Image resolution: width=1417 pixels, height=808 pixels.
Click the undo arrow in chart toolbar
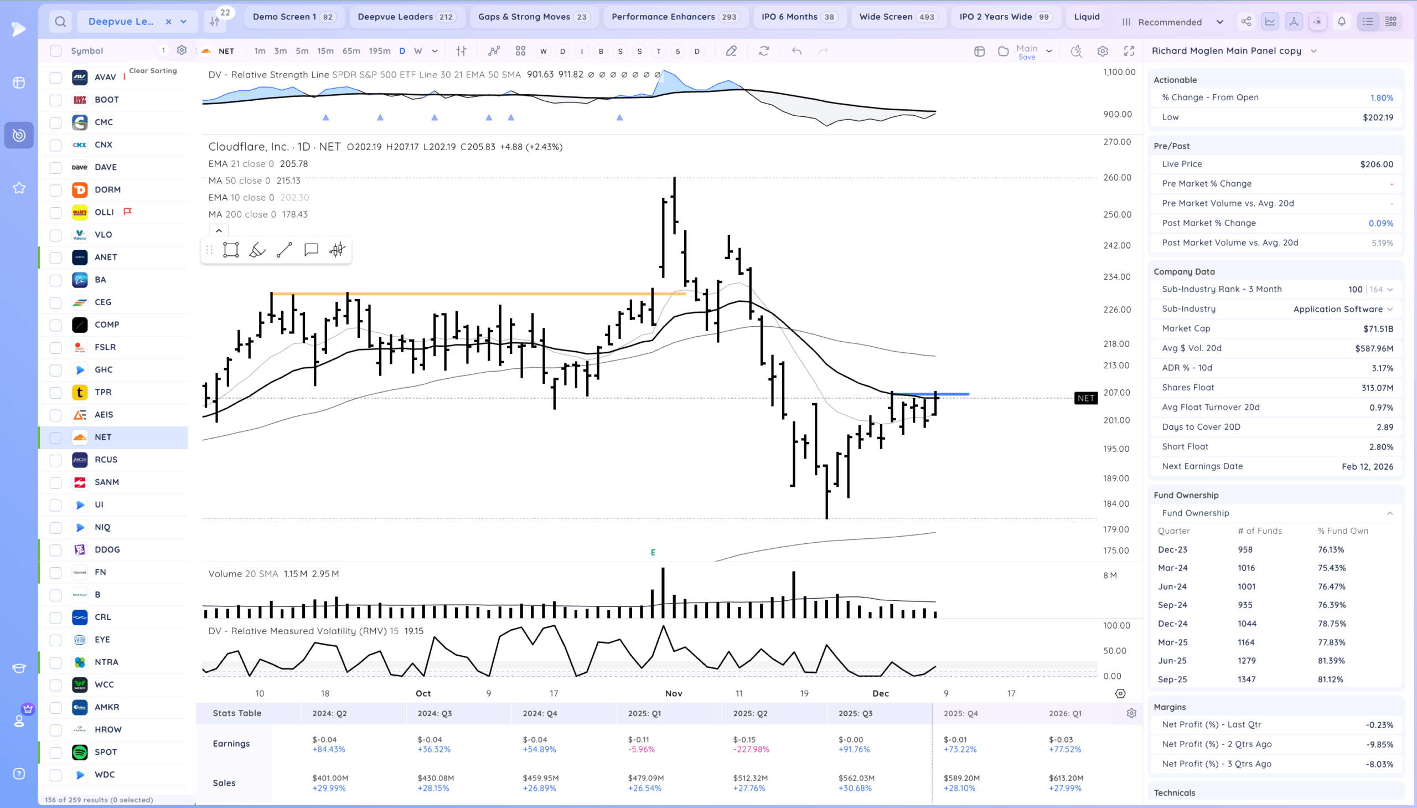[797, 51]
